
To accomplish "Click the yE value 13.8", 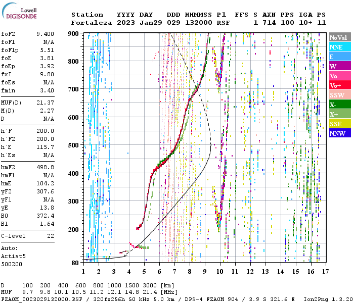I will click(47, 208).
